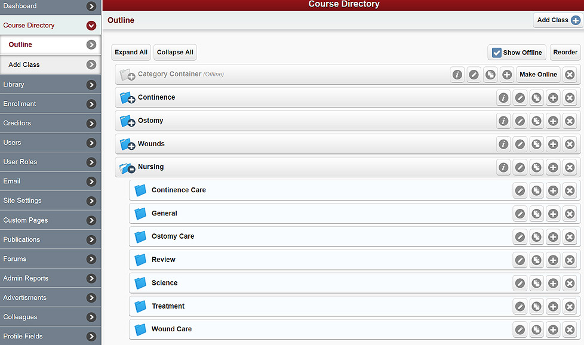
Task: Delete the Continence category
Action: [x=570, y=98]
